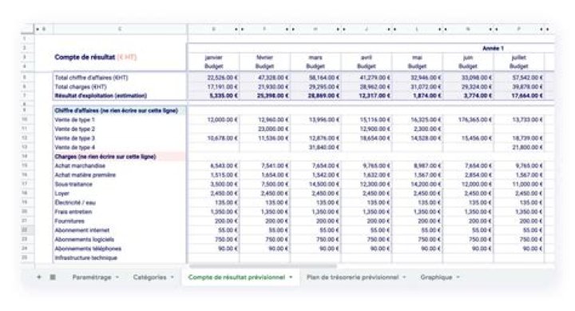575x311 pixels.
Task: Click the 'Frais entretien' row label
Action: pos(73,212)
